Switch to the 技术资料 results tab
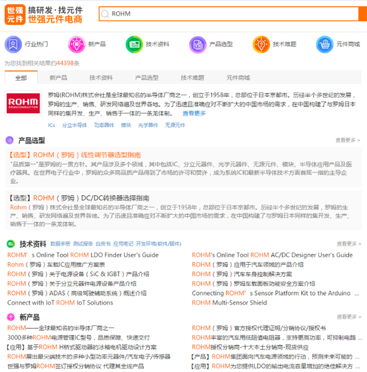The height and width of the screenshot is (372, 367). pyautogui.click(x=101, y=78)
